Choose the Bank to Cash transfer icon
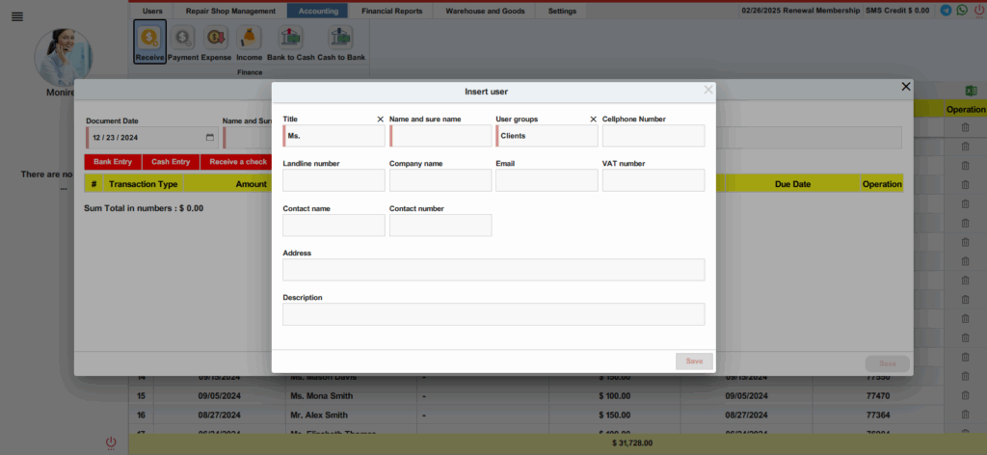 (x=291, y=41)
